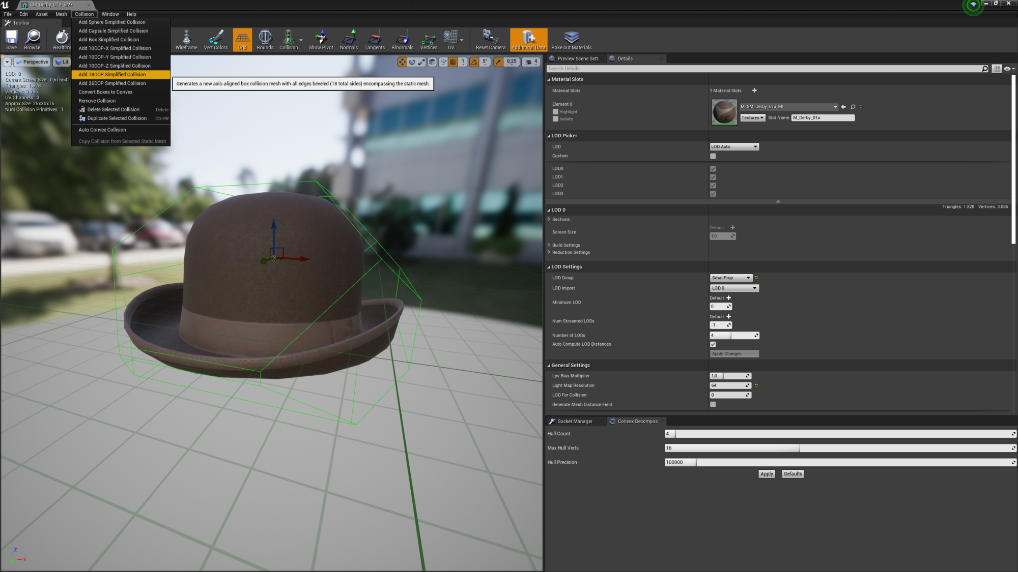The width and height of the screenshot is (1018, 572).
Task: Click the Remove Collision menu option
Action: [x=97, y=101]
